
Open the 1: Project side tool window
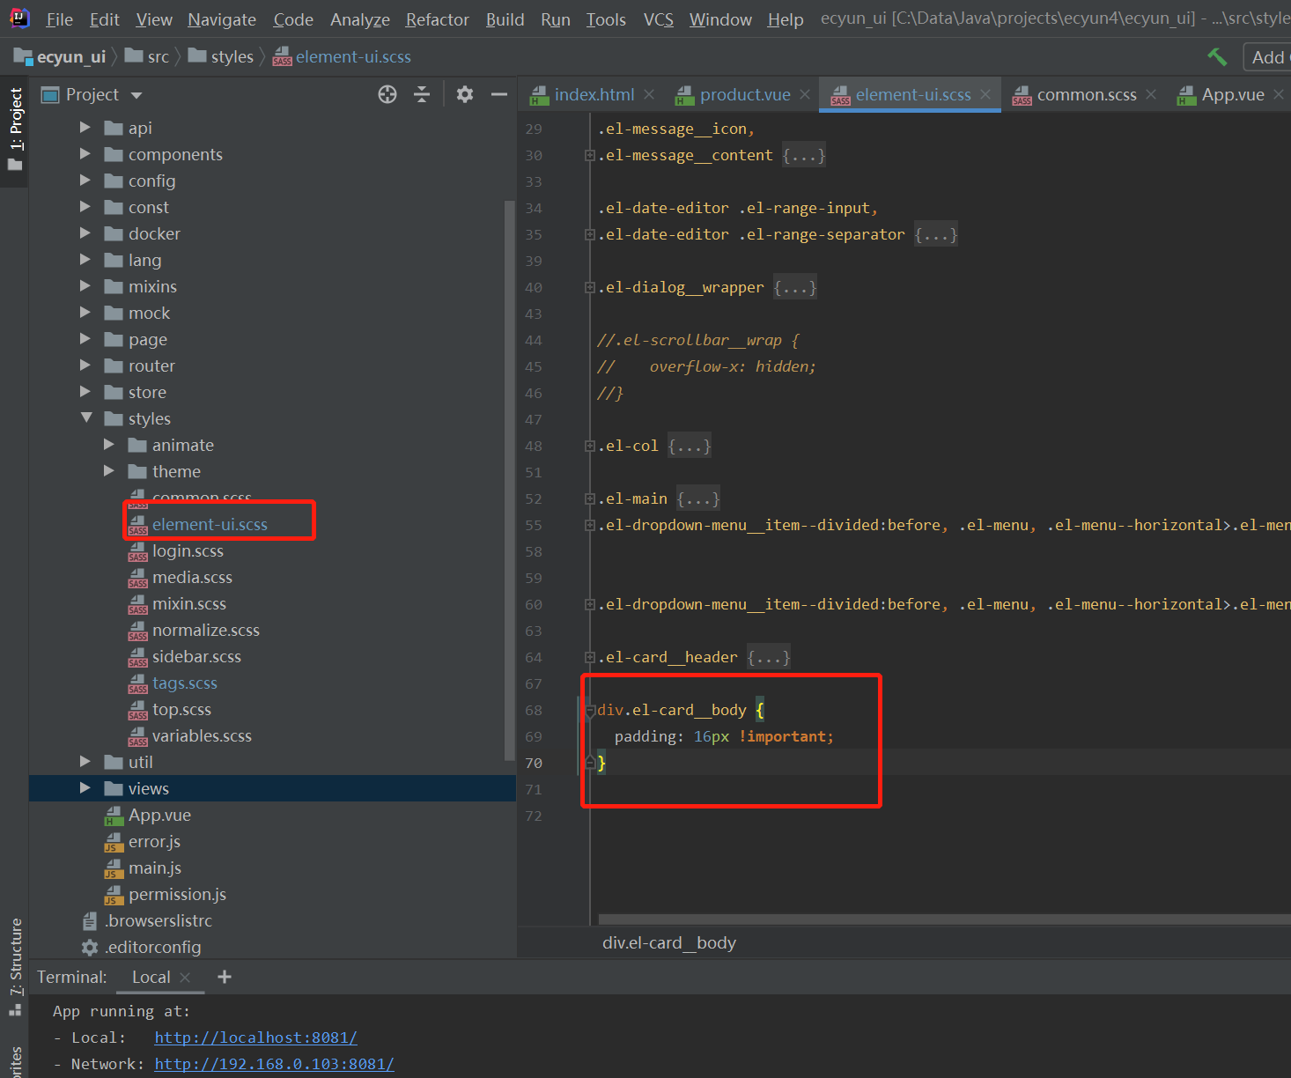(x=15, y=130)
